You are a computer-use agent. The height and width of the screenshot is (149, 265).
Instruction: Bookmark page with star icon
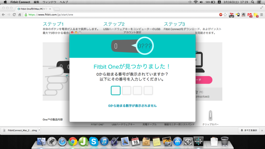pyautogui.click(x=225, y=15)
